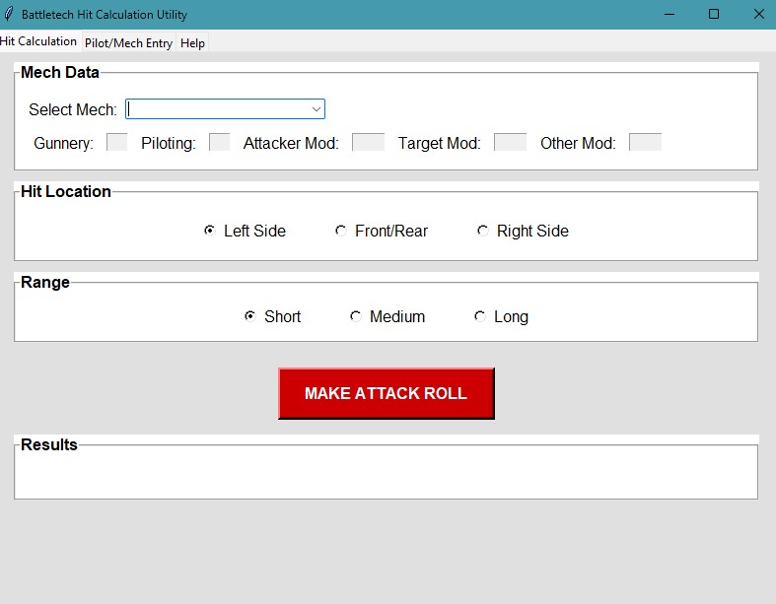Click the Other Mod entry field

tap(645, 142)
